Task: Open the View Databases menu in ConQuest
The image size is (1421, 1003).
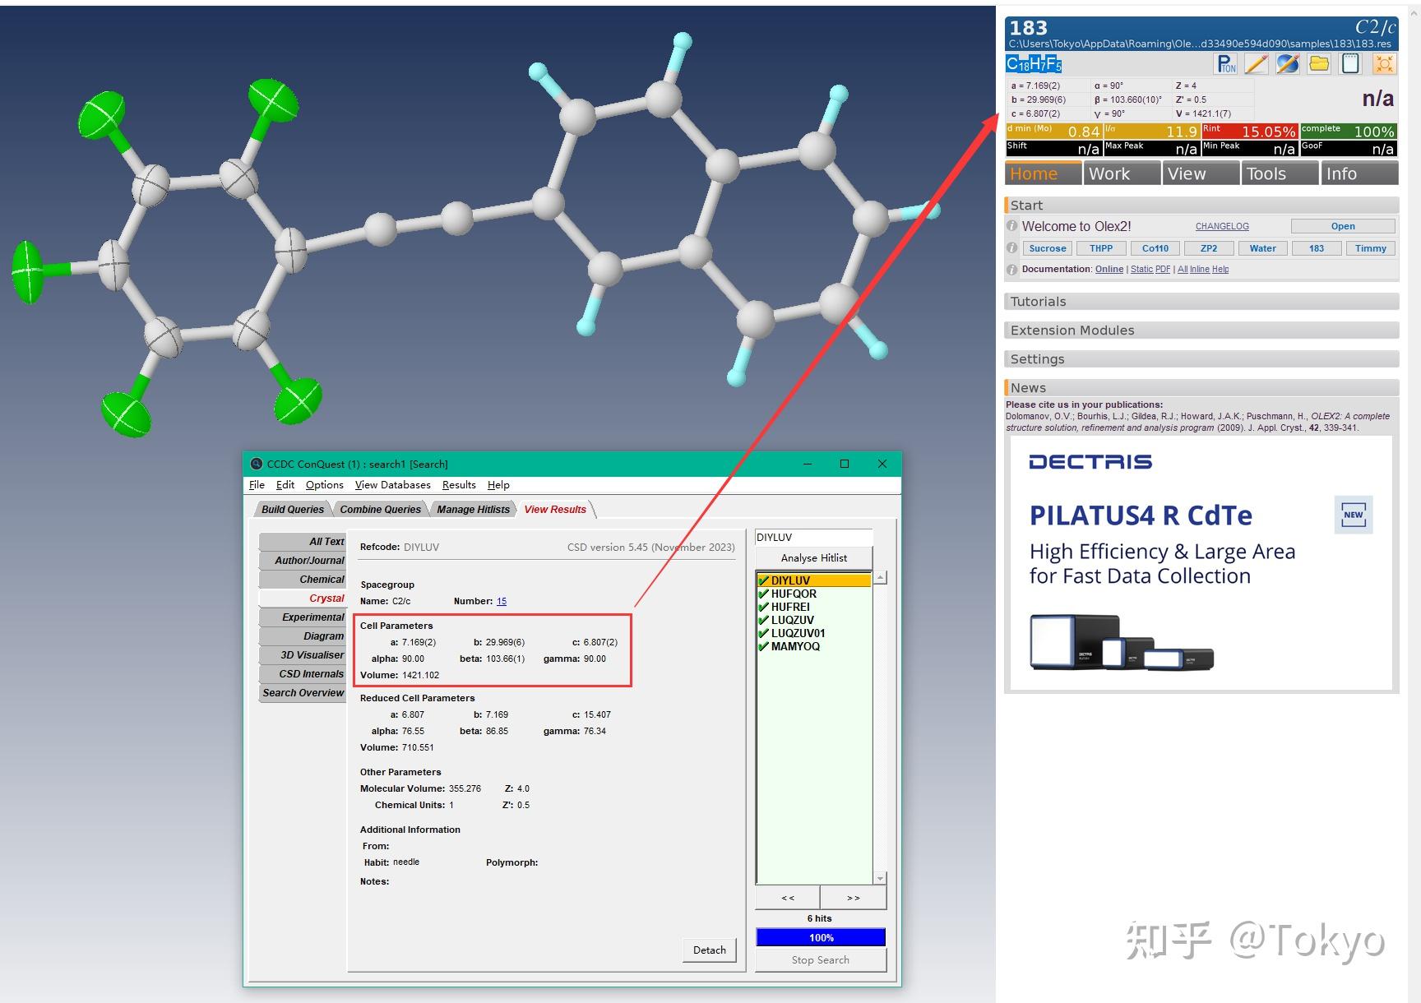Action: pyautogui.click(x=392, y=484)
